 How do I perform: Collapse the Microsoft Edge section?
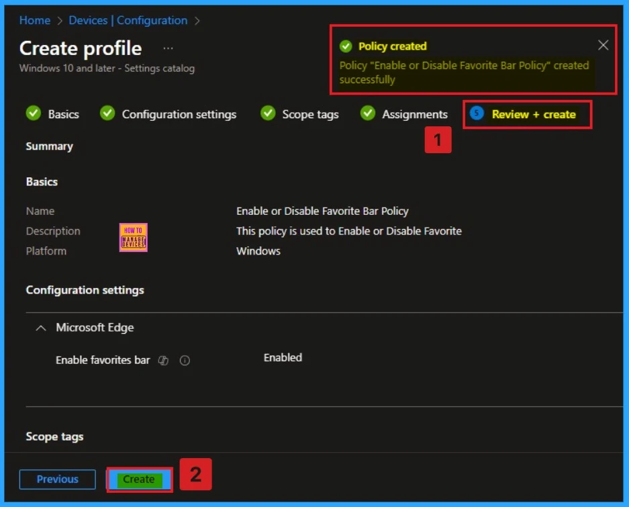tap(40, 328)
